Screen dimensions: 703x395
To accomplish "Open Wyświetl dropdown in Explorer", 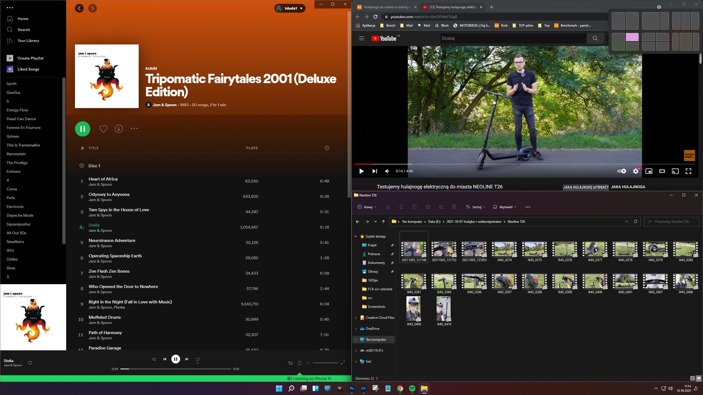I will [505, 207].
